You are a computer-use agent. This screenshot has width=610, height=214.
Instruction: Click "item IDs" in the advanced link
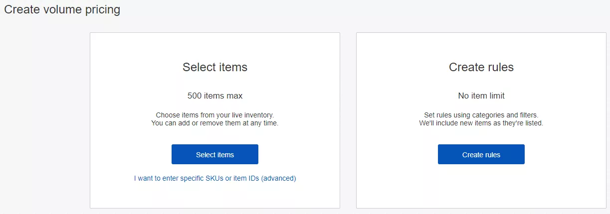(246, 178)
